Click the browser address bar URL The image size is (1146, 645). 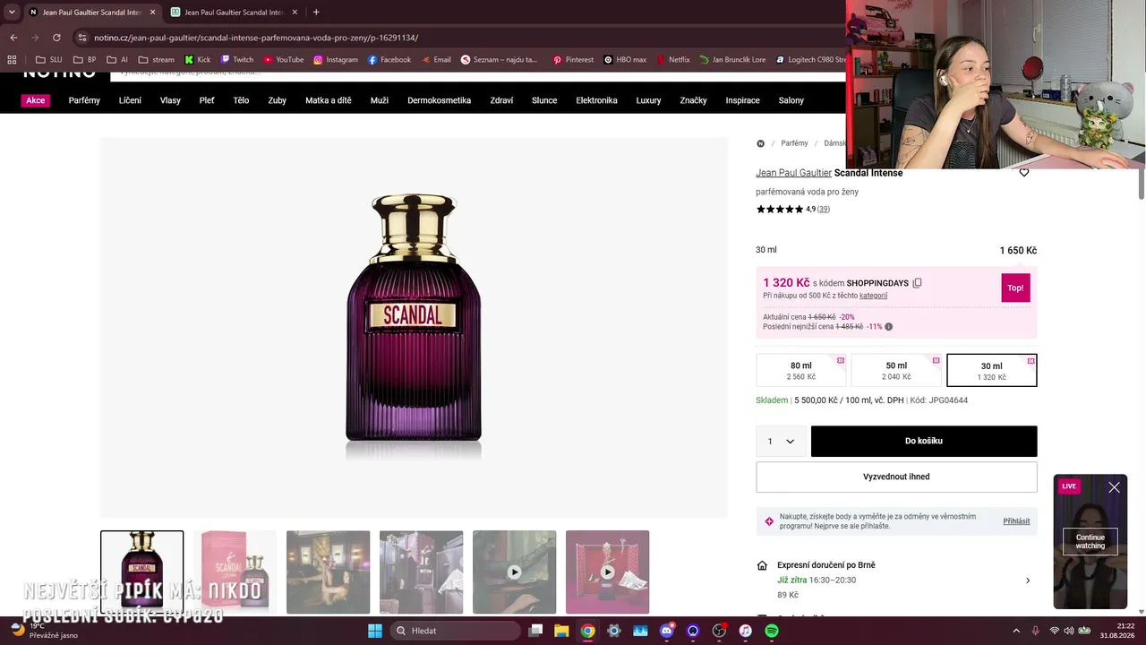coord(256,38)
